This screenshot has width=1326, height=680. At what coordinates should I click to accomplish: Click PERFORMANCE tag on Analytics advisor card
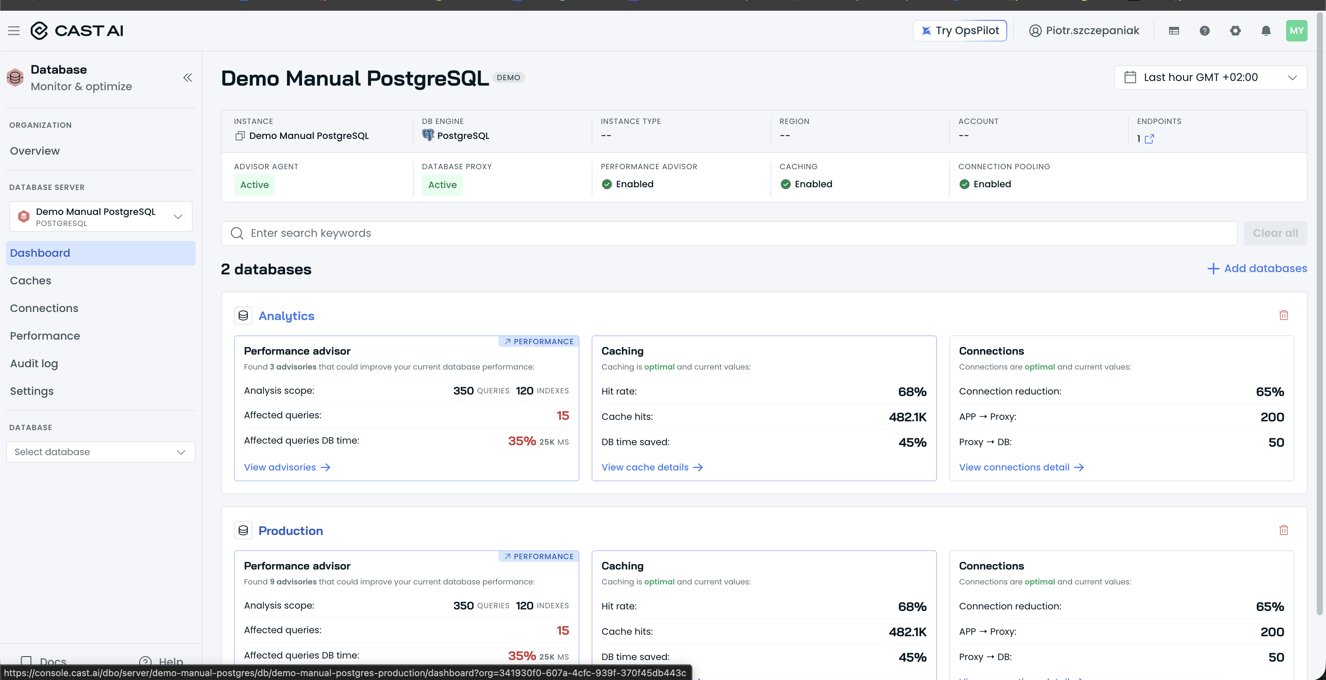(x=538, y=342)
